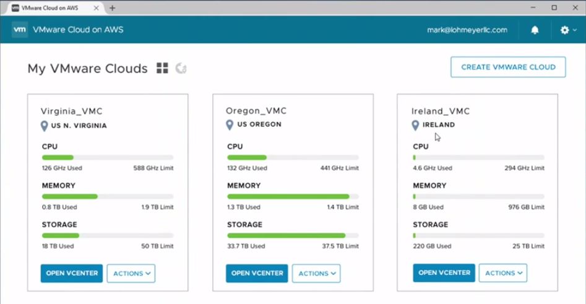Click Oregon_VMC storage usage bar
Viewport: 586px width, 304px height.
[x=293, y=235]
